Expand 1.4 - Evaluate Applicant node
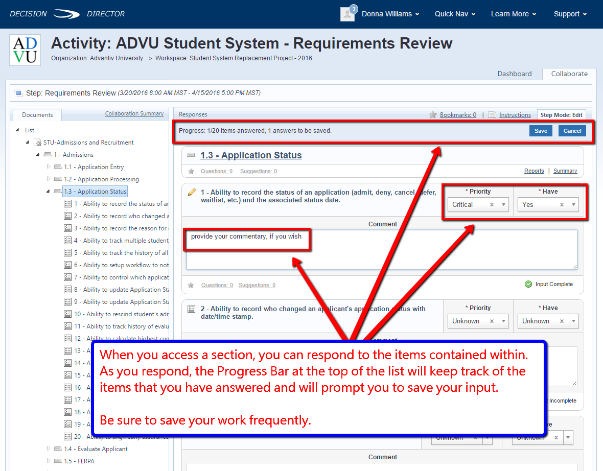603x471 pixels. (49, 449)
